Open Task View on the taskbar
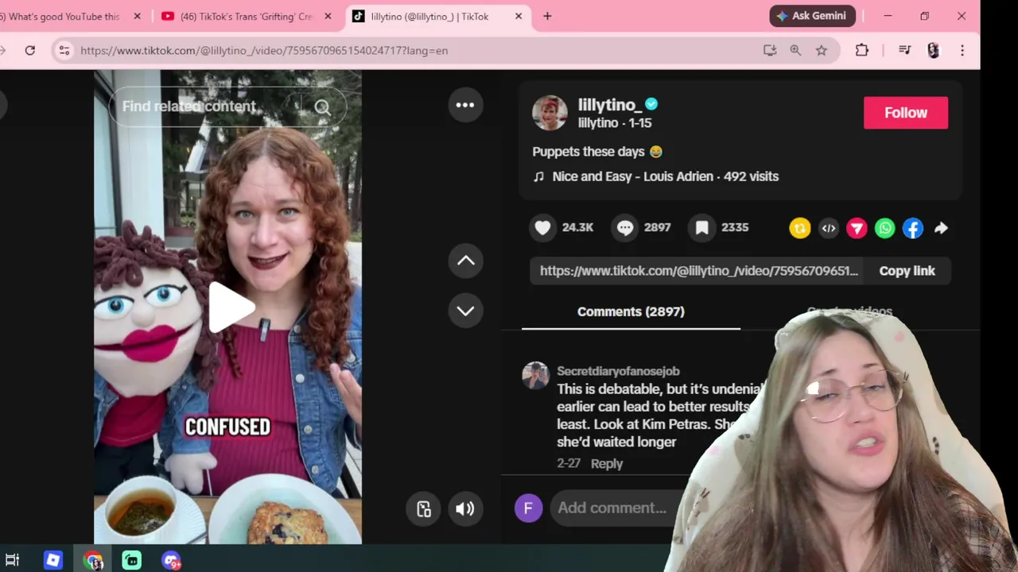1018x572 pixels. pos(12,561)
